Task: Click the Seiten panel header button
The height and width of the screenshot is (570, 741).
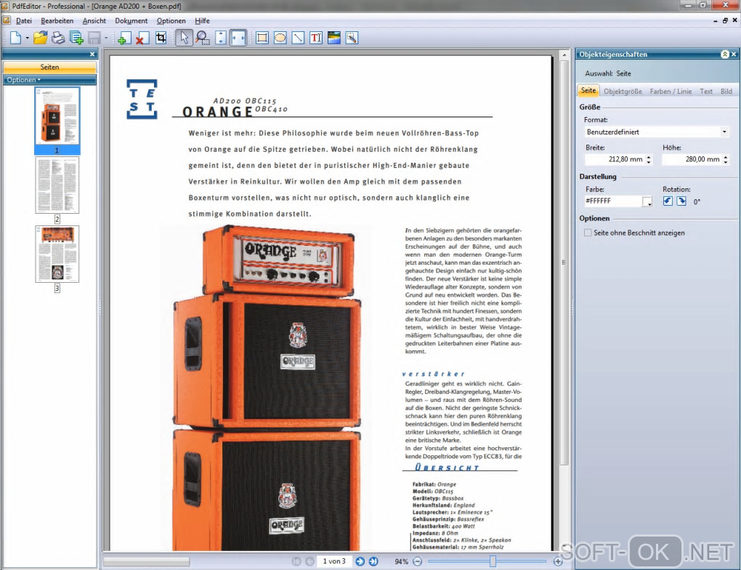Action: (49, 67)
